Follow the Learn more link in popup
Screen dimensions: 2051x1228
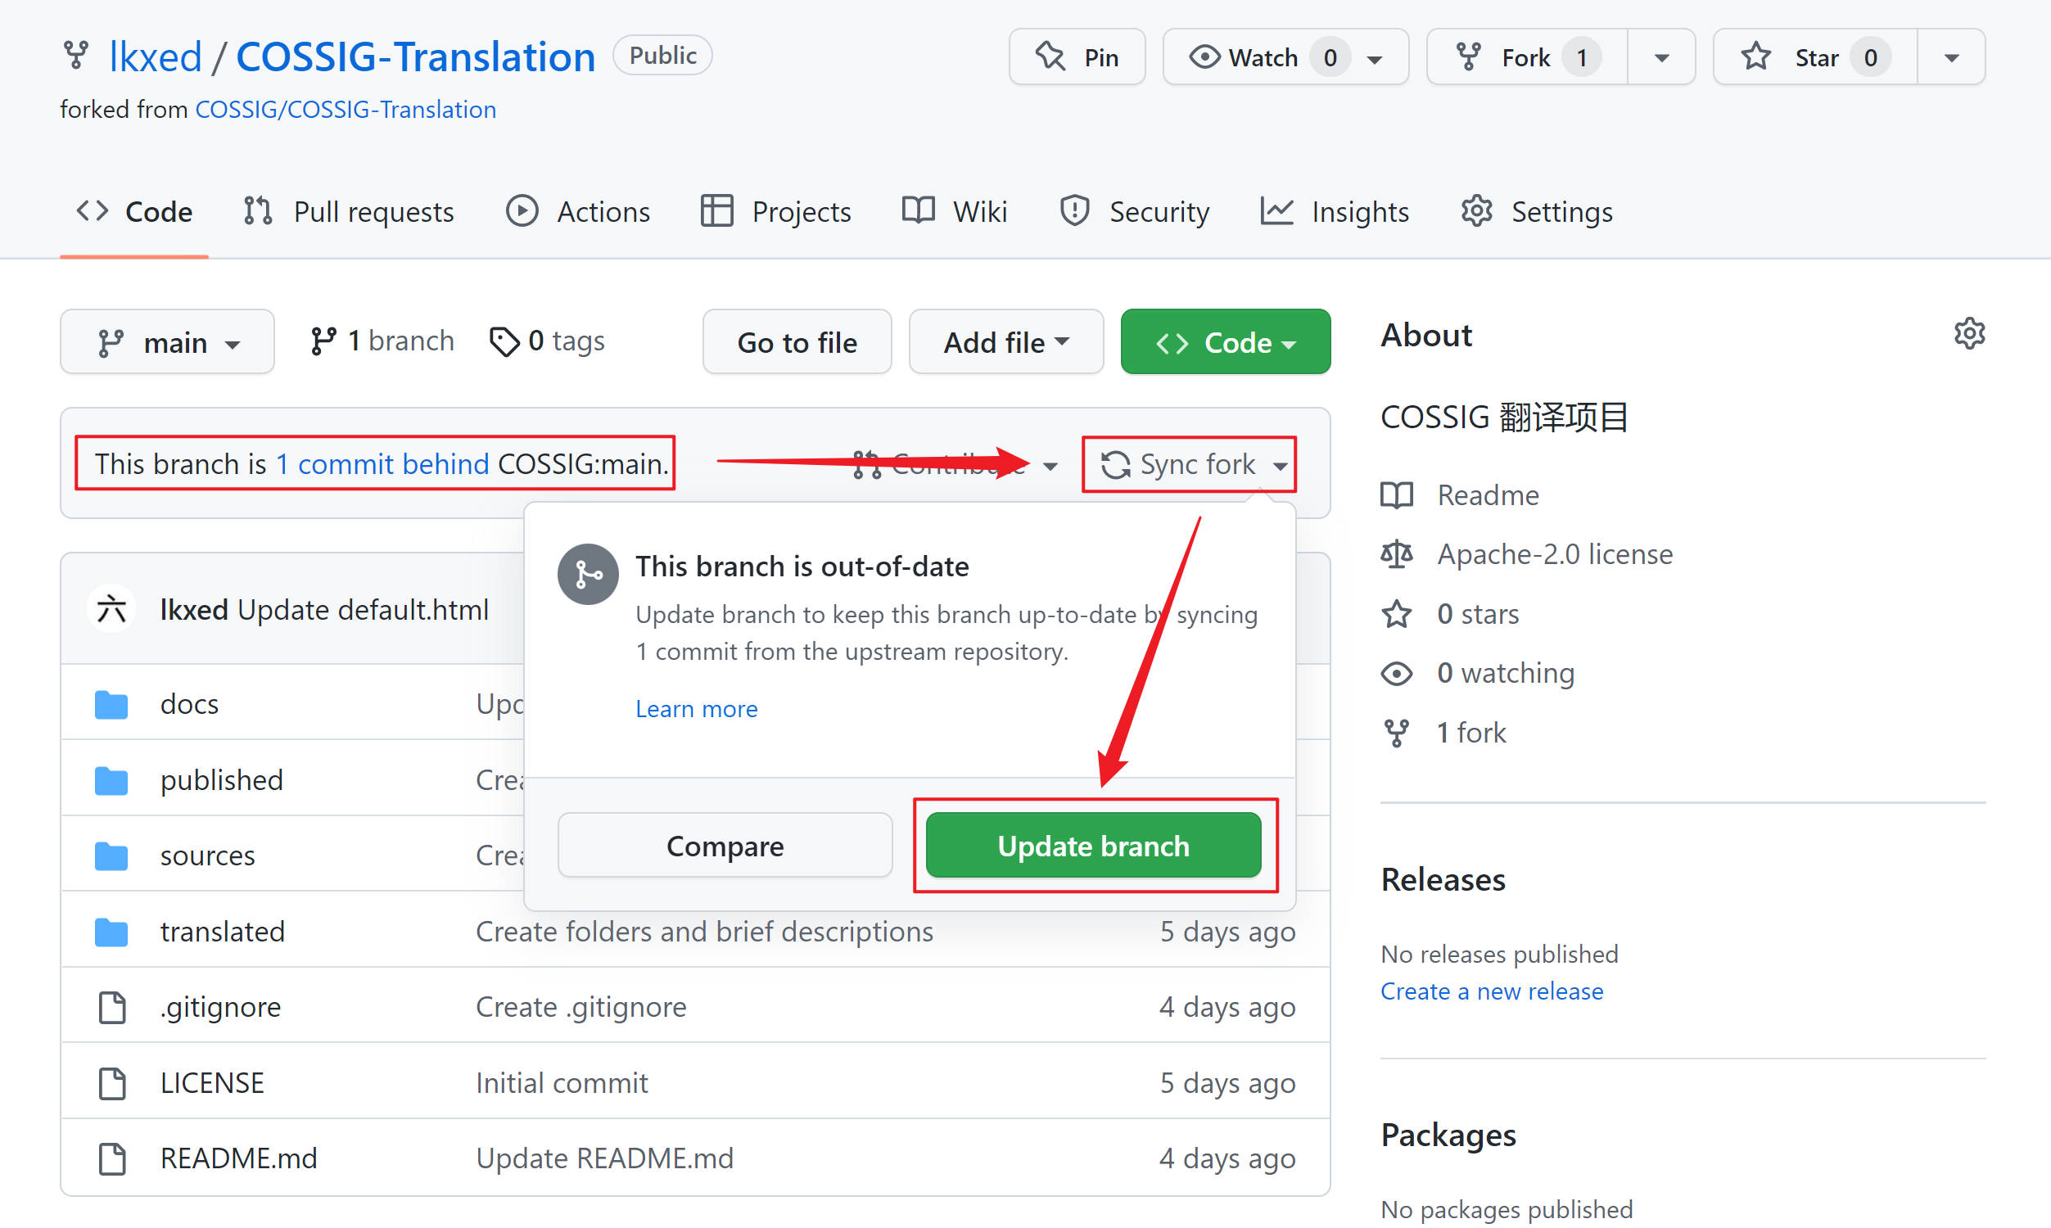(696, 709)
